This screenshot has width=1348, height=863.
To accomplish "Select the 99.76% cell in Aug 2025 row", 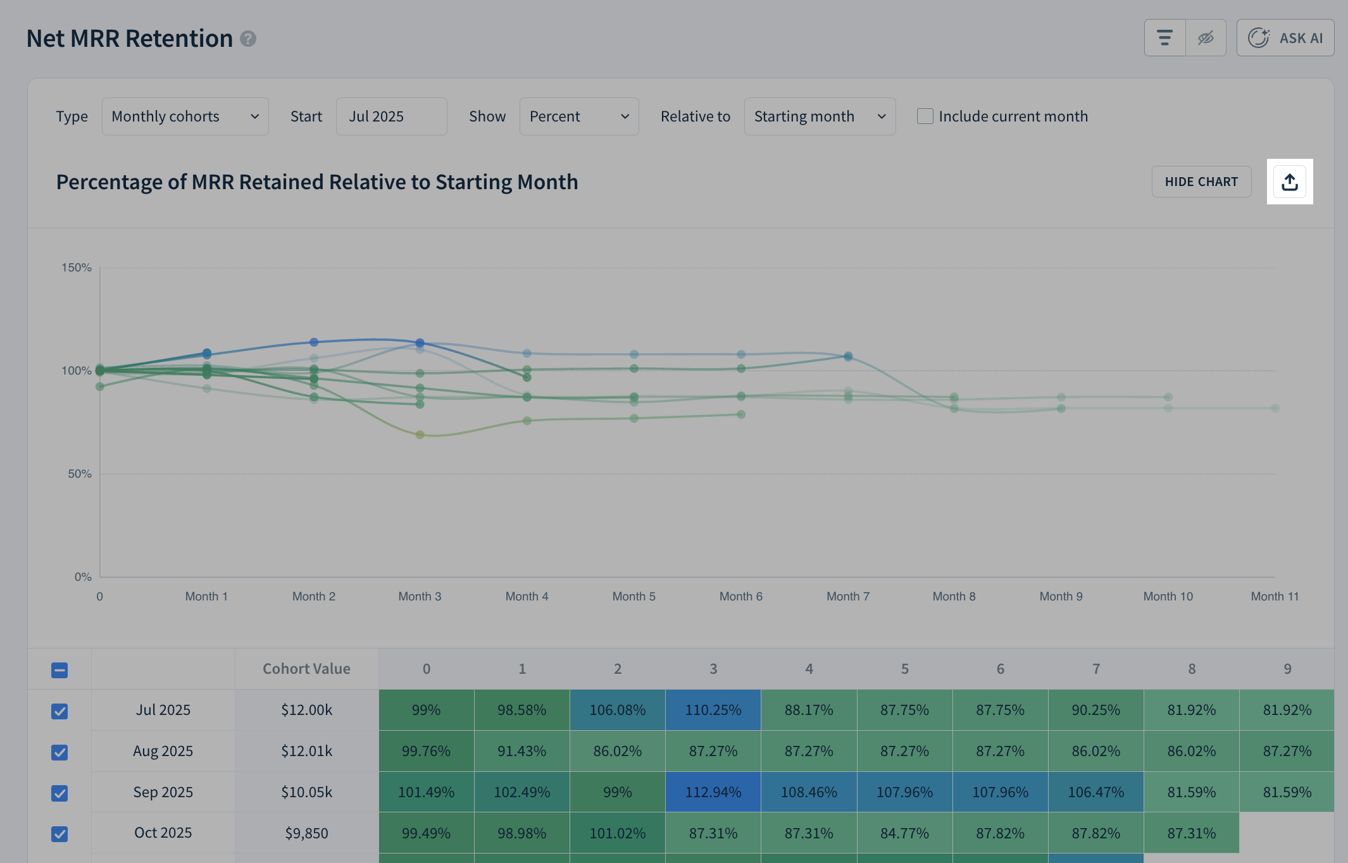I will pos(427,751).
